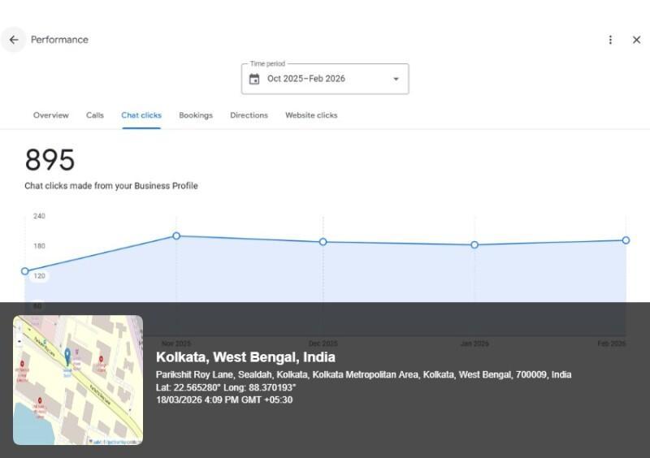This screenshot has height=458, width=650.
Task: Click the Dec 2025 chart data point
Action: click(x=323, y=242)
